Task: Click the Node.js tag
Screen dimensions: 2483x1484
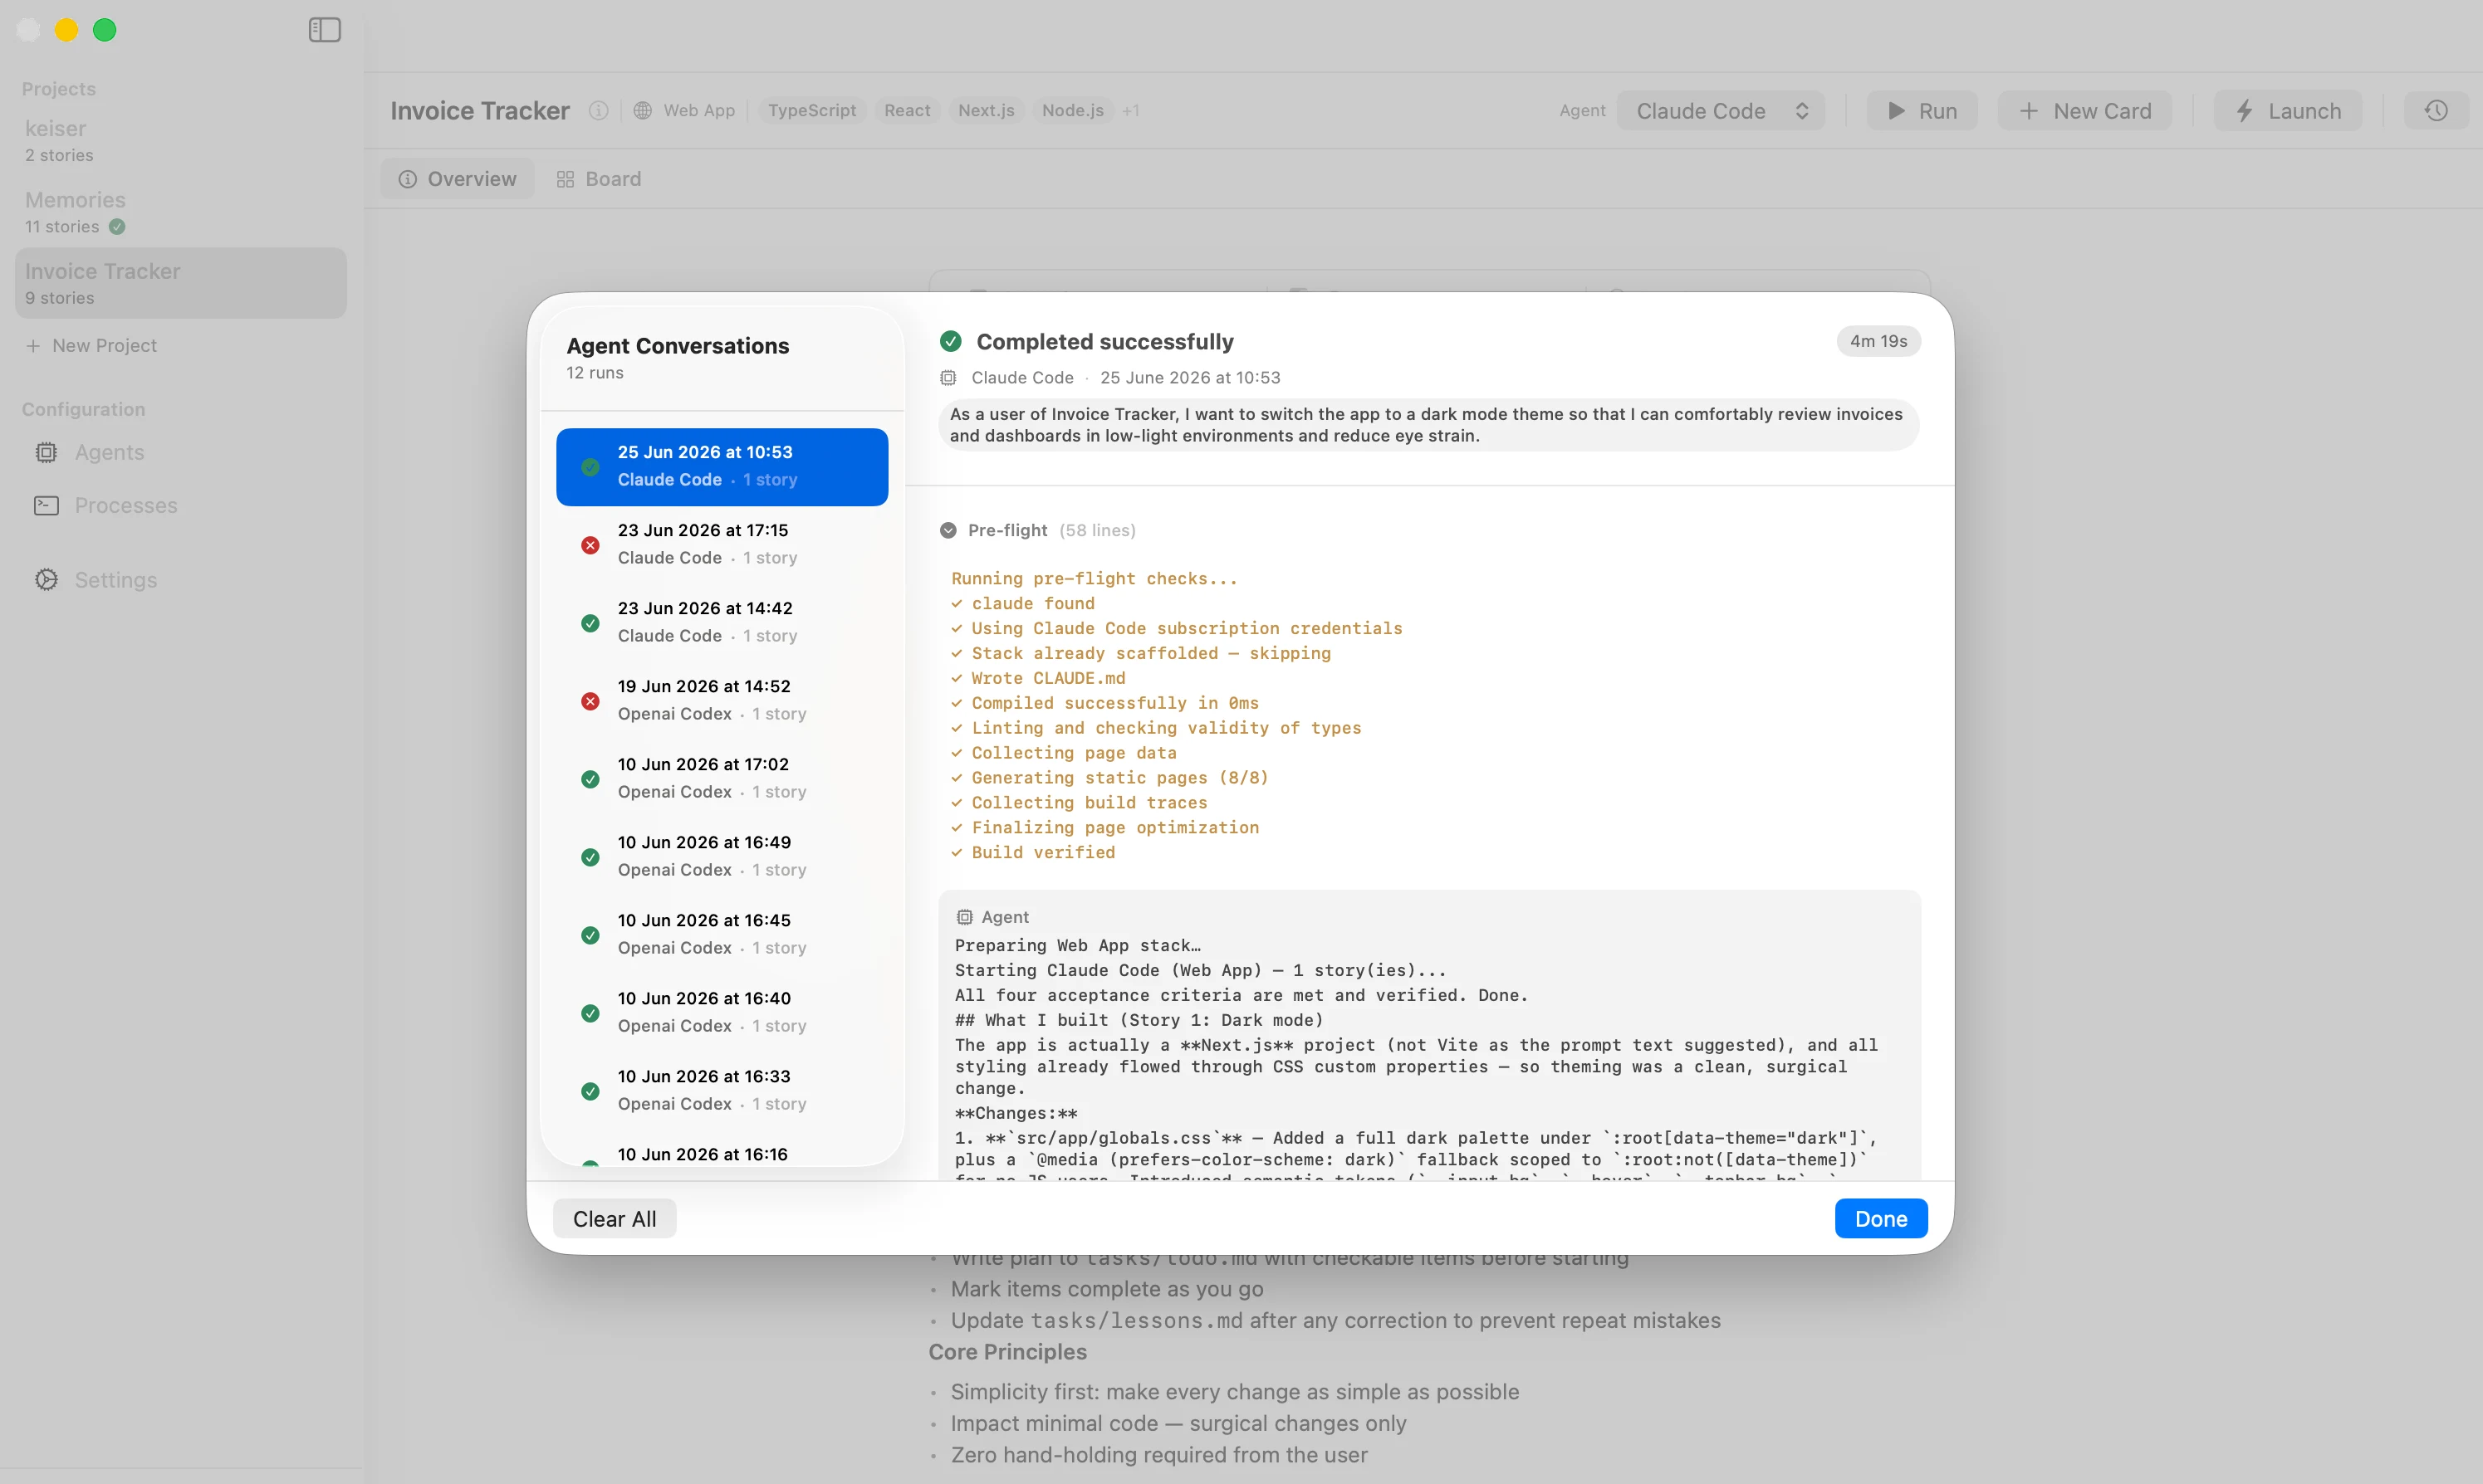Action: click(x=1072, y=111)
